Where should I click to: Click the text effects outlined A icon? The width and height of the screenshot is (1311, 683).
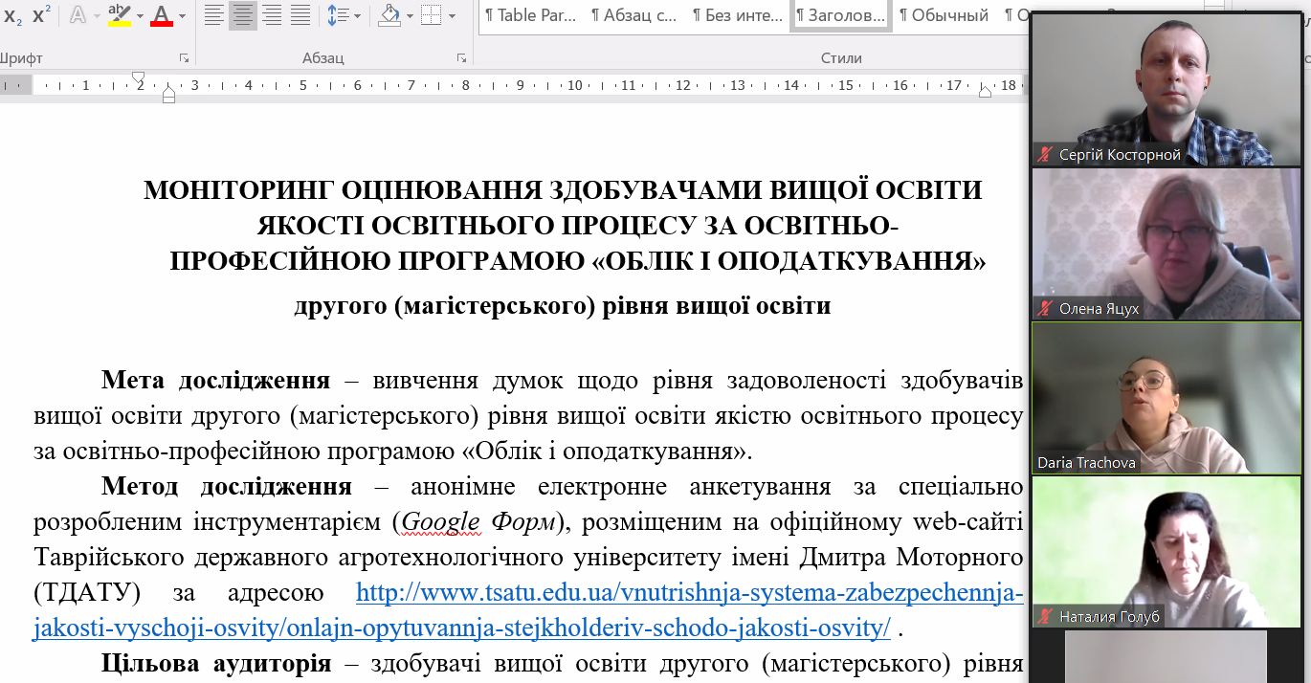78,15
